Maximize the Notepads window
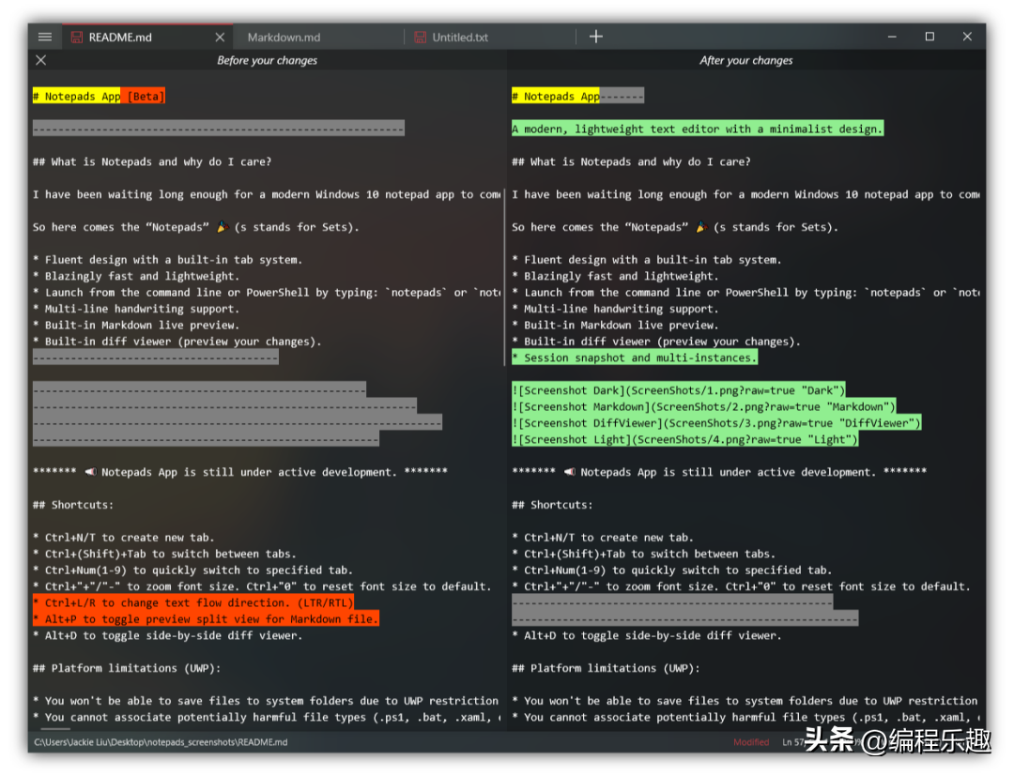Image resolution: width=1014 pixels, height=776 pixels. click(929, 37)
